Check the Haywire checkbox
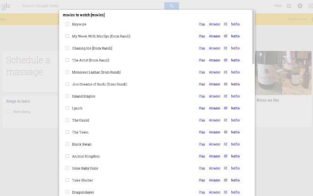Image resolution: width=313 pixels, height=196 pixels. tap(67, 24)
